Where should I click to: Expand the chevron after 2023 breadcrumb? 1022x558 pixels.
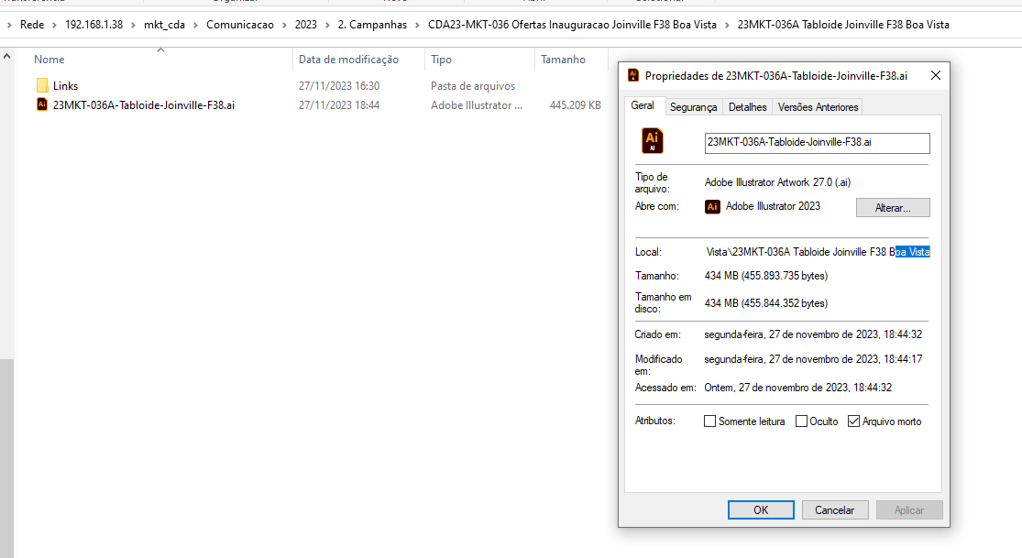327,25
